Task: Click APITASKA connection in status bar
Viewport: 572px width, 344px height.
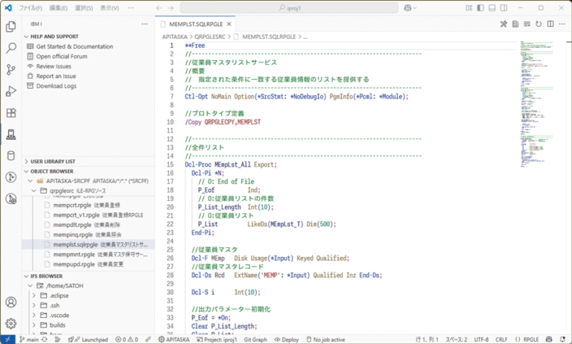Action: coord(174,340)
